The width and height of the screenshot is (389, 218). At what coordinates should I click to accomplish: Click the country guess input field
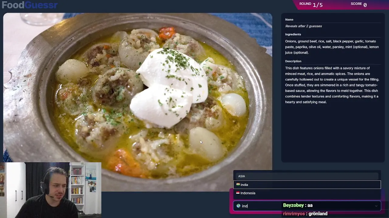[x=307, y=206]
